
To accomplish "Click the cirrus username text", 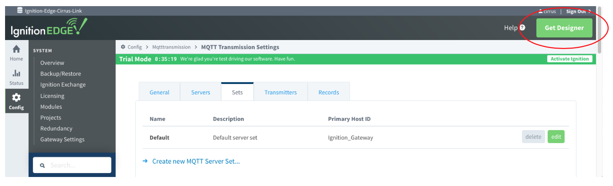I will point(549,11).
